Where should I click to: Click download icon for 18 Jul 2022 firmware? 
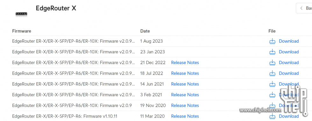272,73
